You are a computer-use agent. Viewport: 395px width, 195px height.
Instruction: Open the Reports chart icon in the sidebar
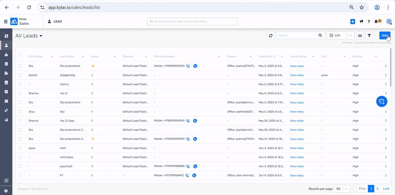point(6,119)
